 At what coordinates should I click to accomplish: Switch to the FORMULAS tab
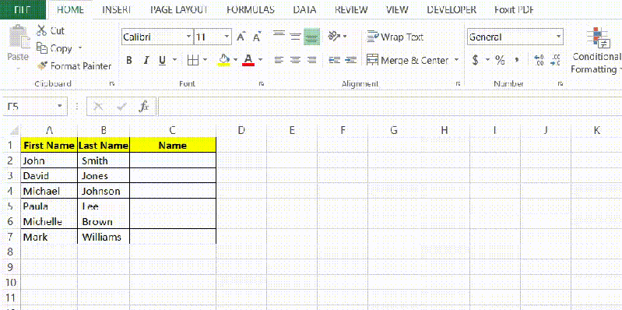[x=251, y=10]
